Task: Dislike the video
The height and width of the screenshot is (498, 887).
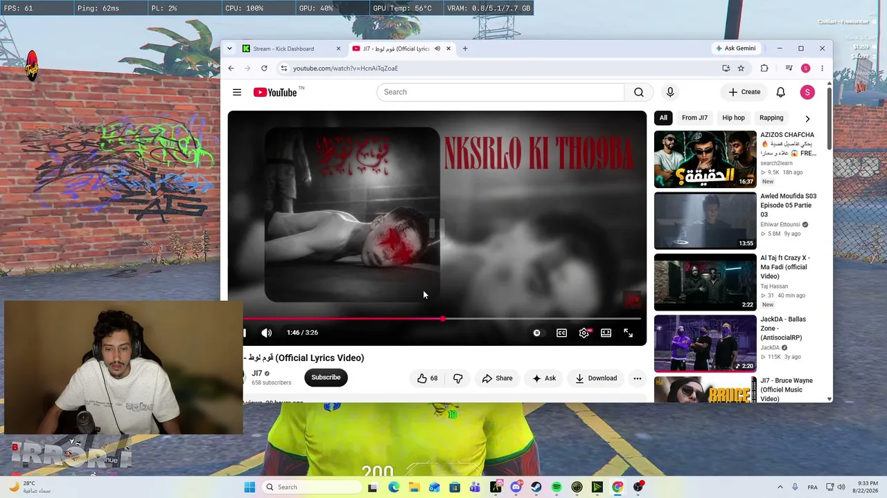Action: 457,378
